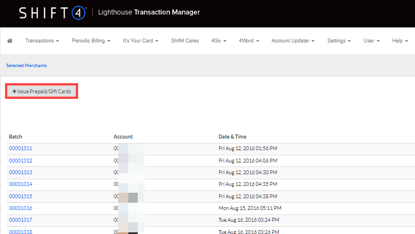Screen dimensions: 415x234
Task: Open the 4Word dropdown menu
Action: (249, 41)
